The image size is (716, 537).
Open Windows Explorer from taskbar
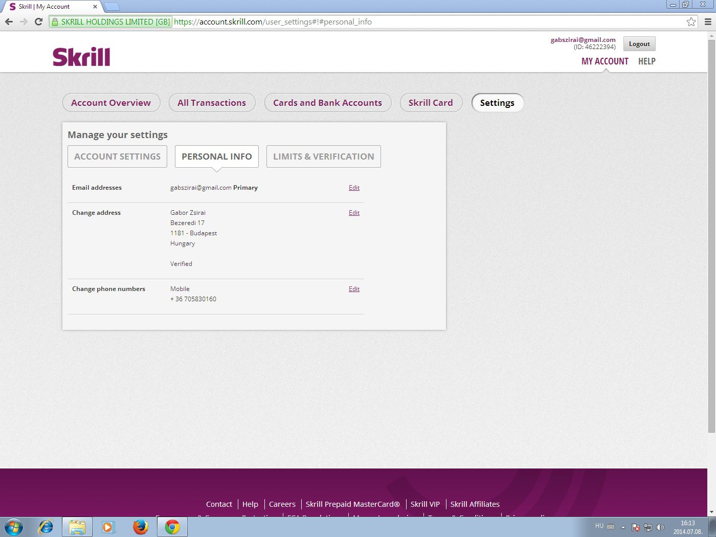(77, 527)
